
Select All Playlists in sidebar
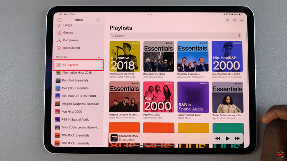tap(78, 65)
